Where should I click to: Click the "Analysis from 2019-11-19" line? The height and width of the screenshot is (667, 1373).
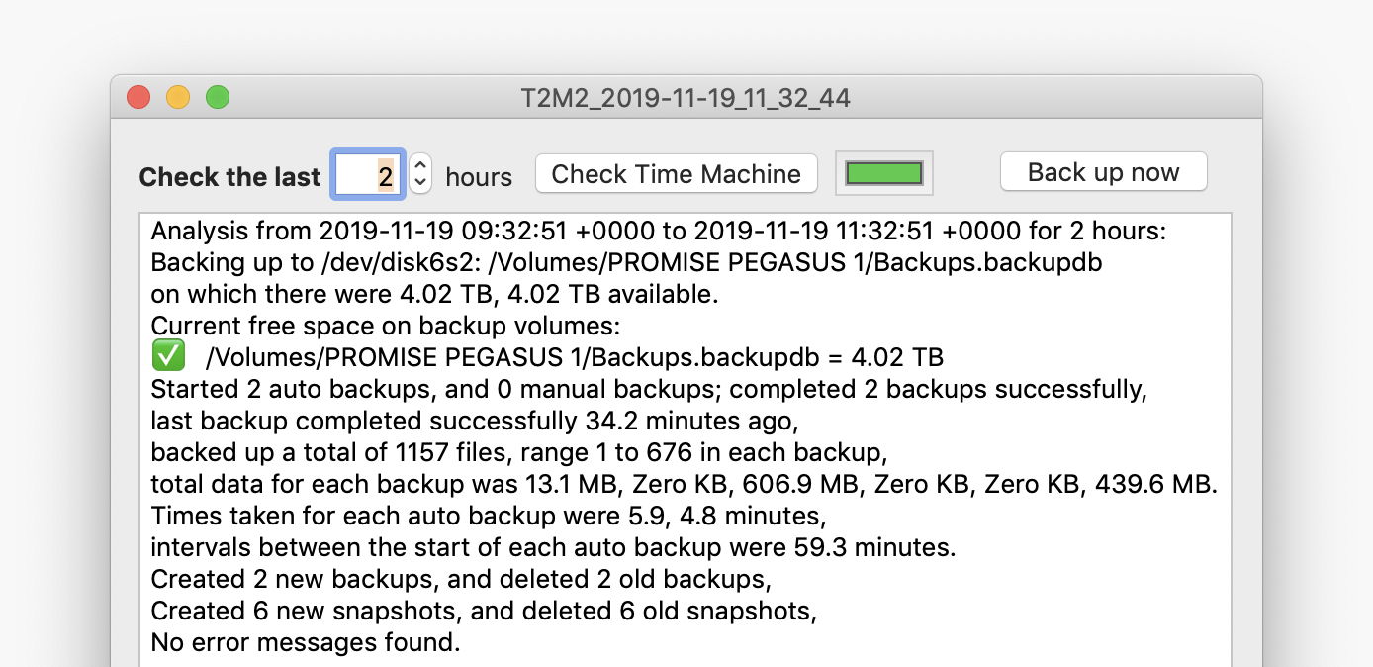pos(658,232)
